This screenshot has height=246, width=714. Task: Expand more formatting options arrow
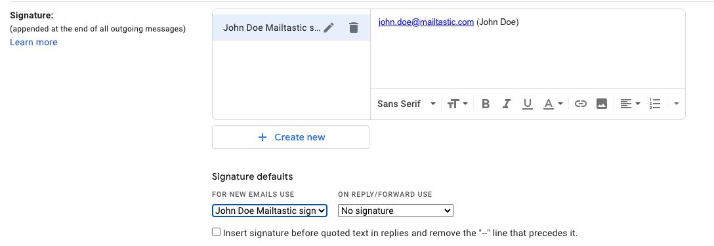pos(676,104)
